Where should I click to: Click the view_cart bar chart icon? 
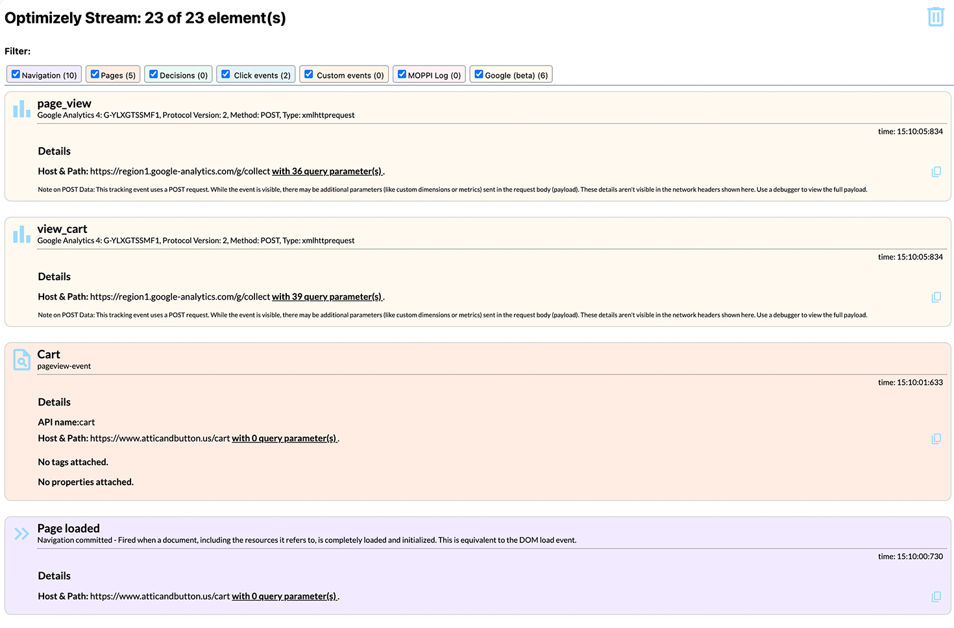(21, 234)
